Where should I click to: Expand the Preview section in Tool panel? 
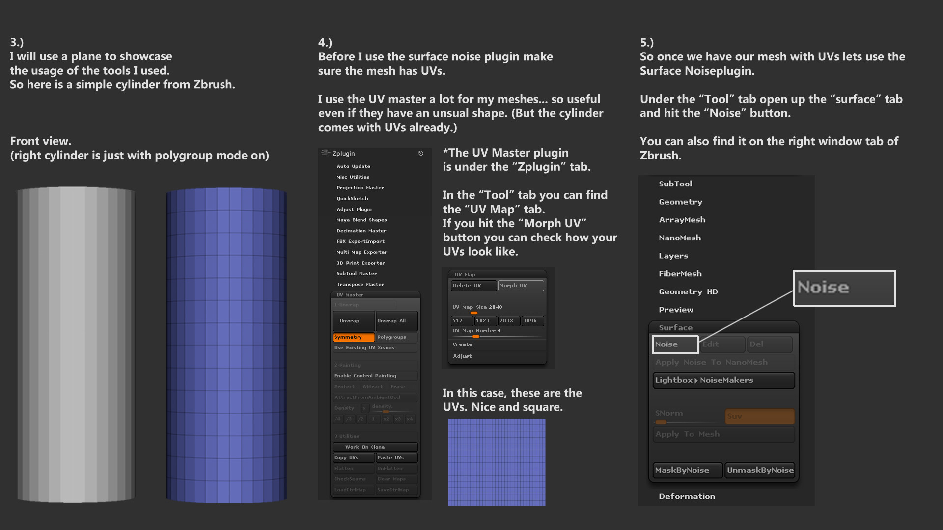coord(677,309)
